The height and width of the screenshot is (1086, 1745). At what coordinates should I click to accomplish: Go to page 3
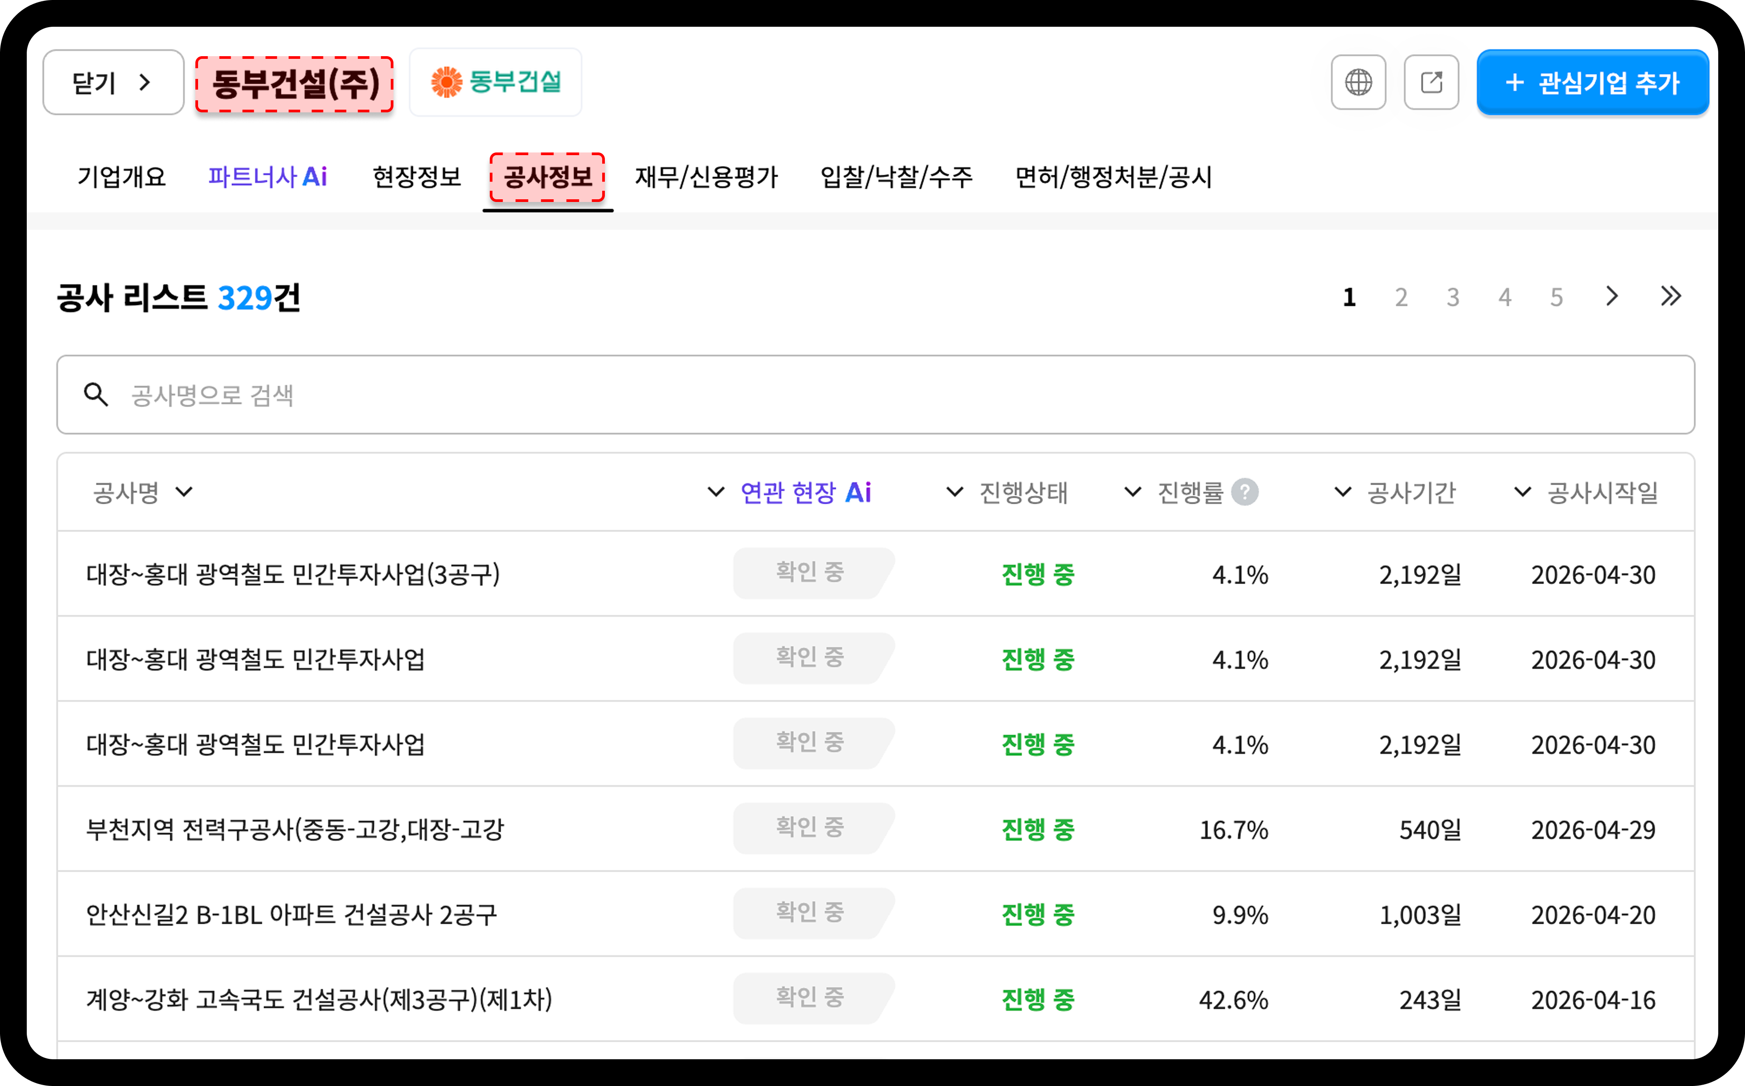click(x=1452, y=297)
